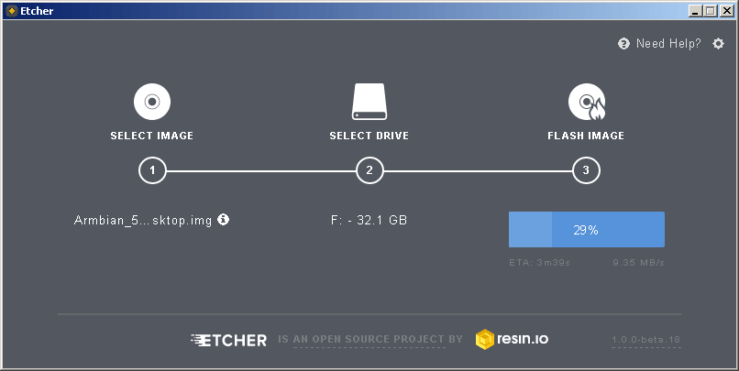Viewport: 739px width, 371px height.
Task: Open settings via the gear icon
Action: tap(718, 44)
